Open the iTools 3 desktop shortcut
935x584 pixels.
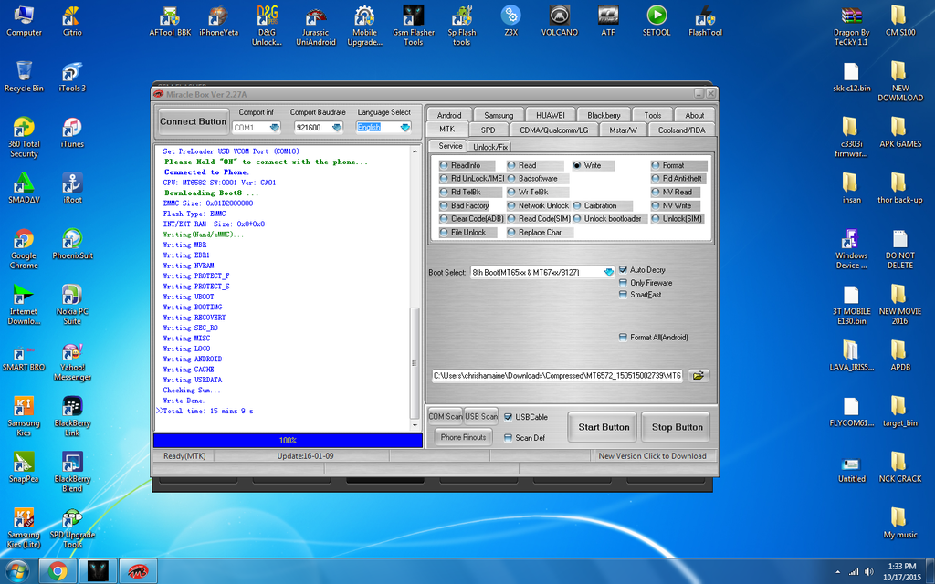(x=72, y=77)
